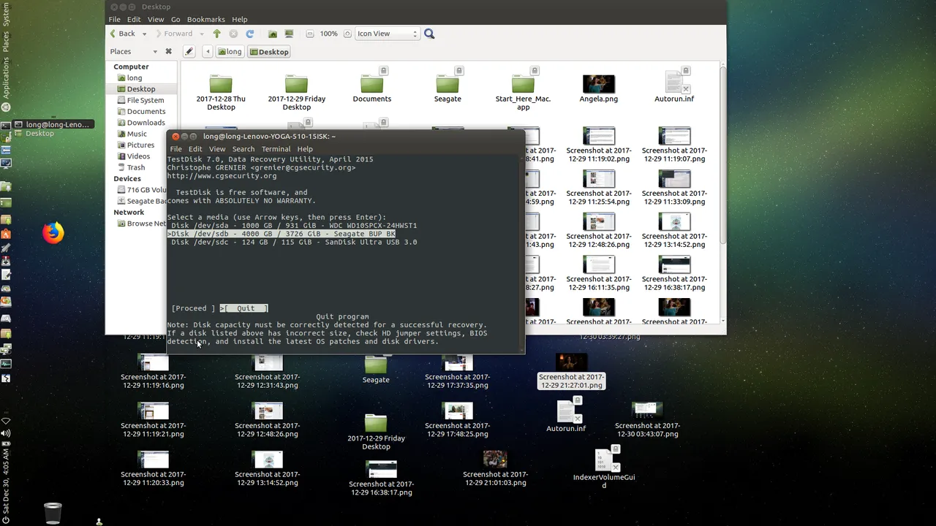Search files with the magnifier icon
This screenshot has width=936, height=526.
pyautogui.click(x=429, y=34)
